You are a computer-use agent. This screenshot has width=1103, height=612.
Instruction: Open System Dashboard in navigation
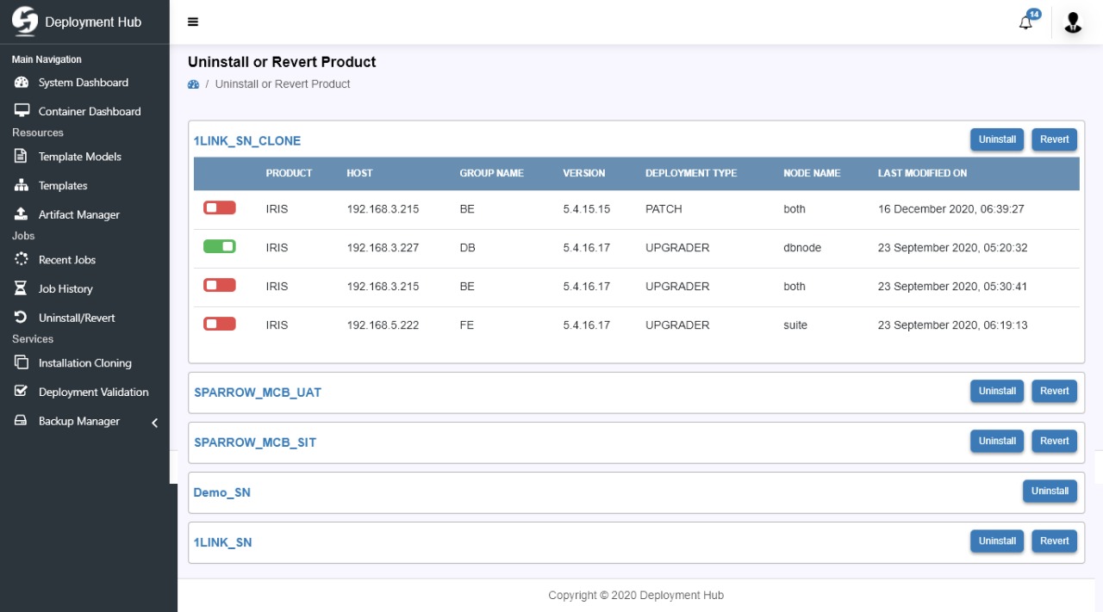(83, 83)
